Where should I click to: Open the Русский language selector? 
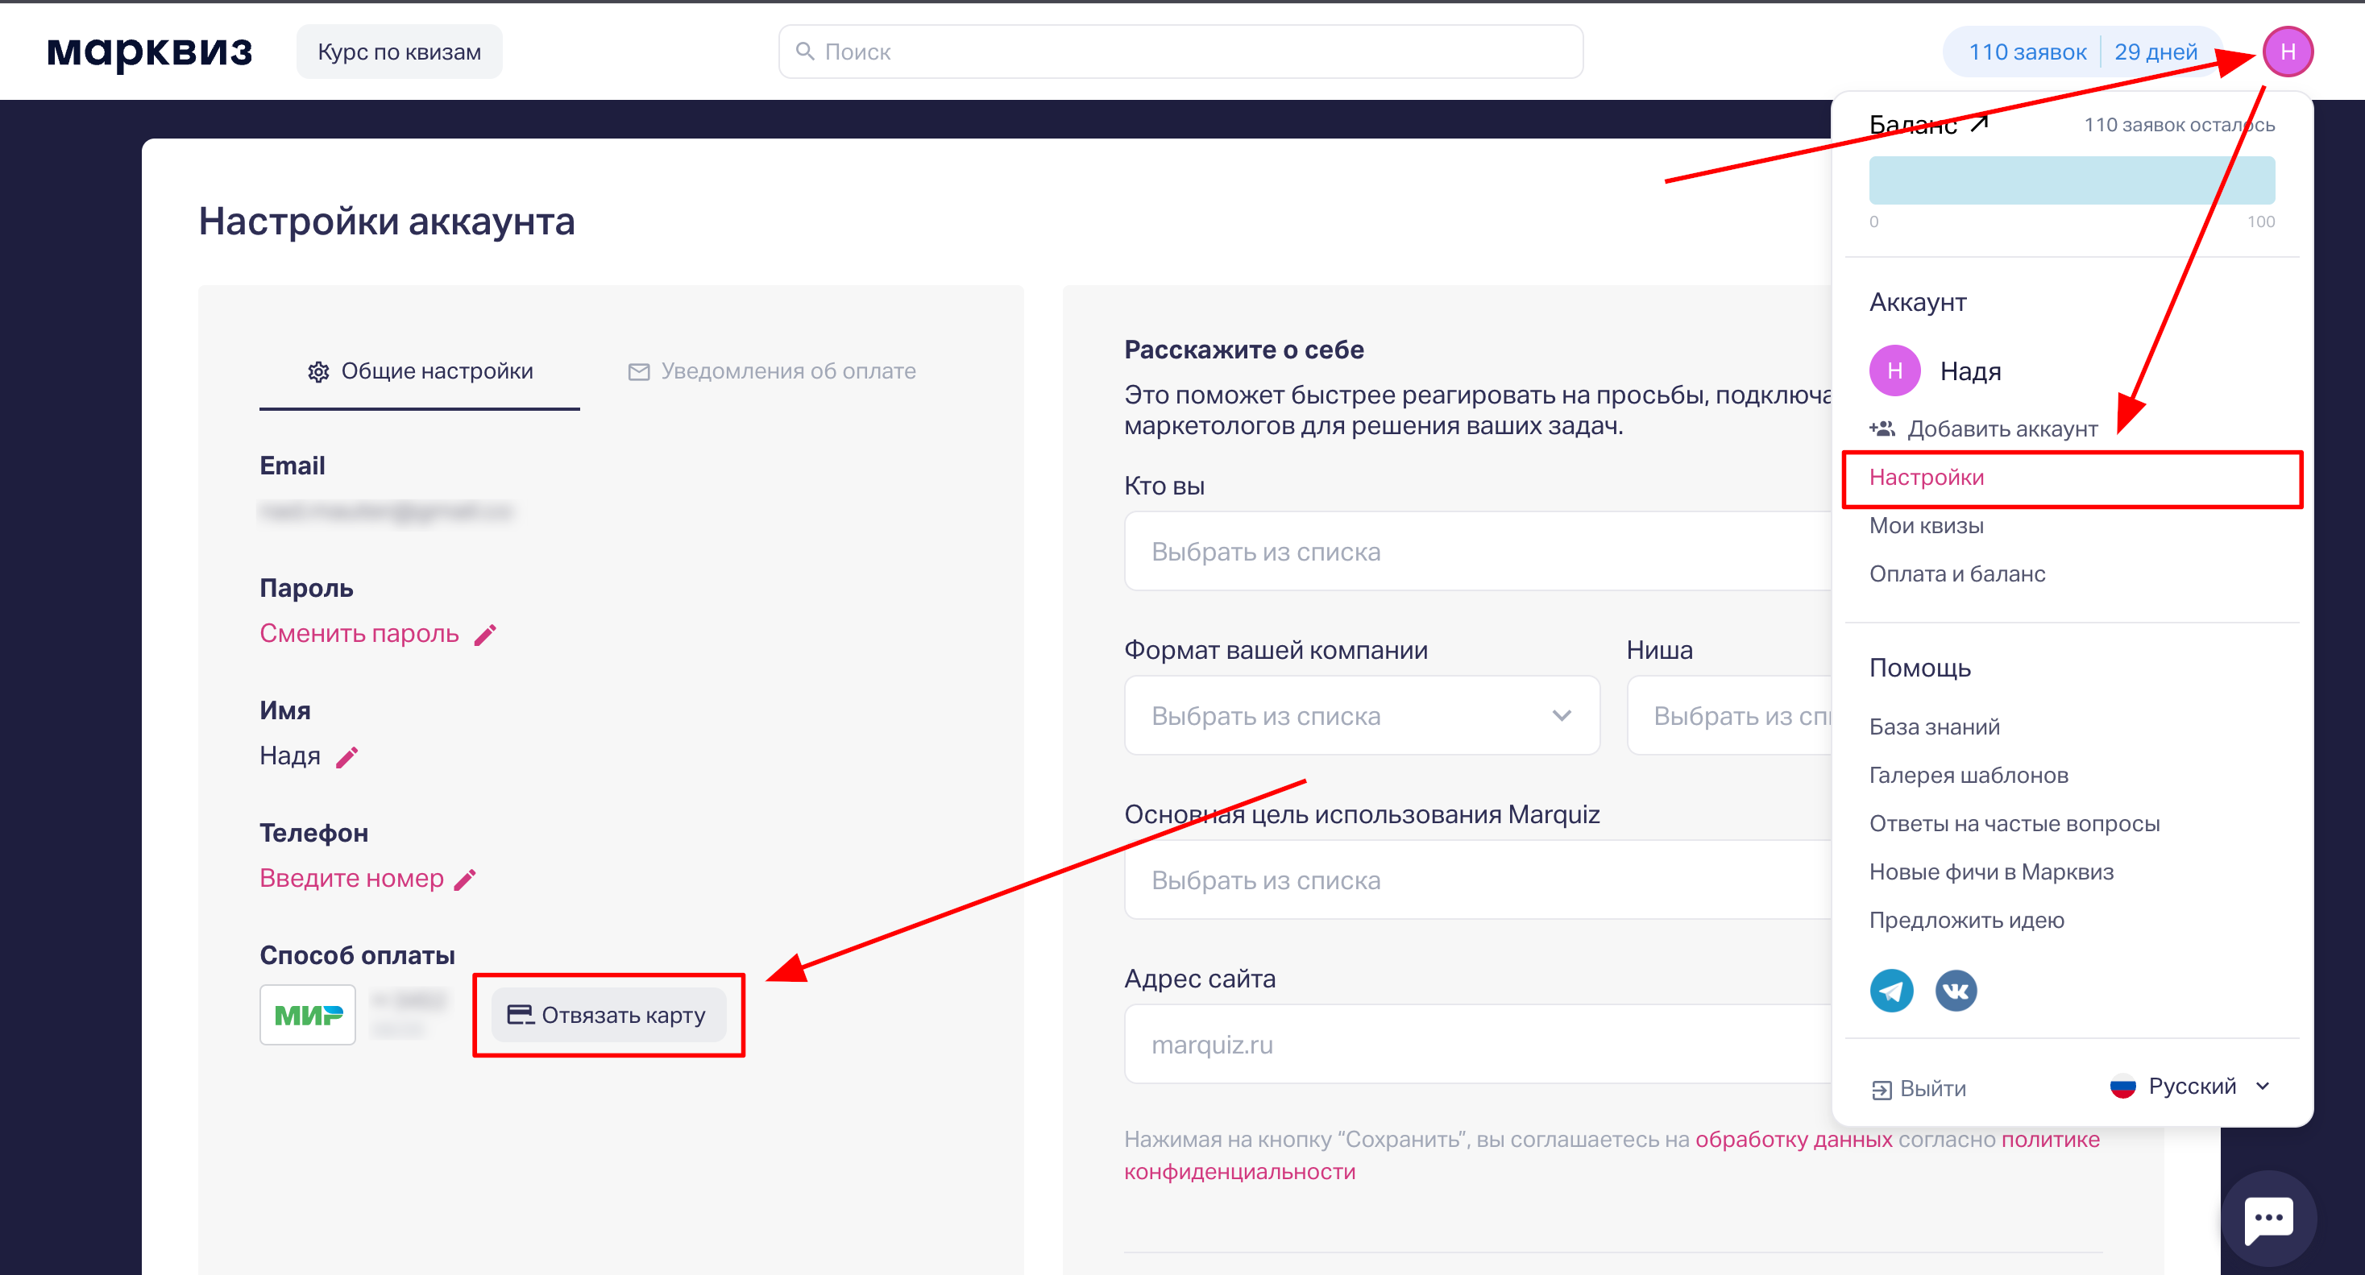pyautogui.click(x=2191, y=1086)
